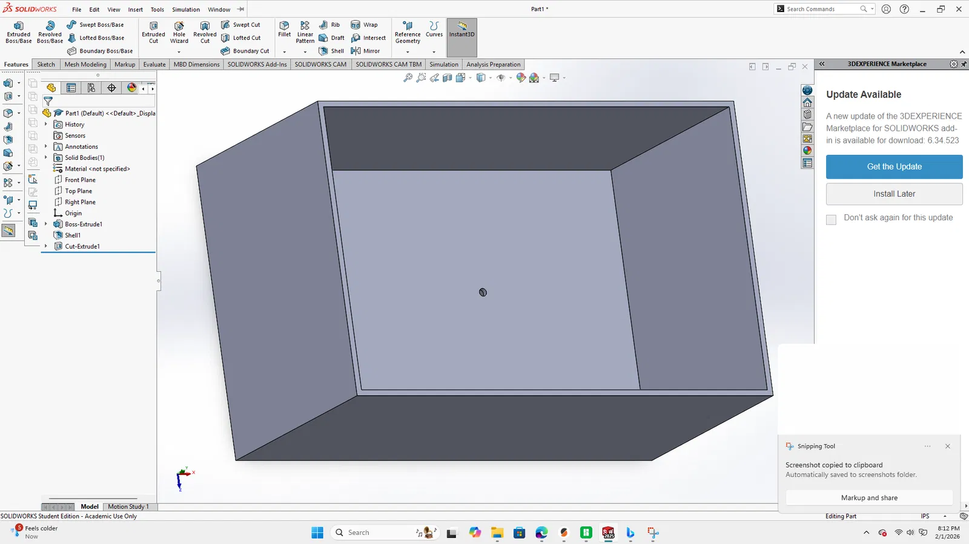Use the Draft feature tool
The image size is (969, 544).
(331, 38)
